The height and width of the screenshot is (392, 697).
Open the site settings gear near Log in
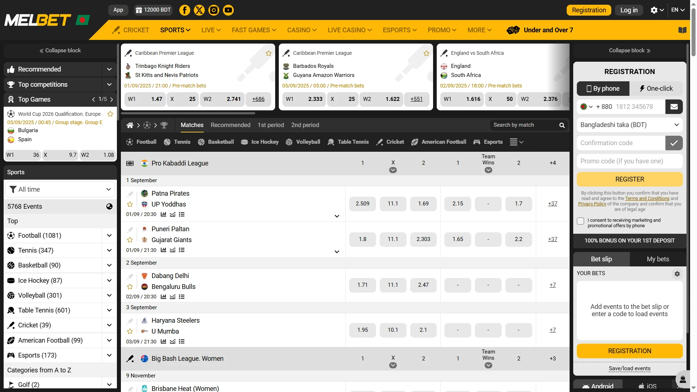point(655,10)
